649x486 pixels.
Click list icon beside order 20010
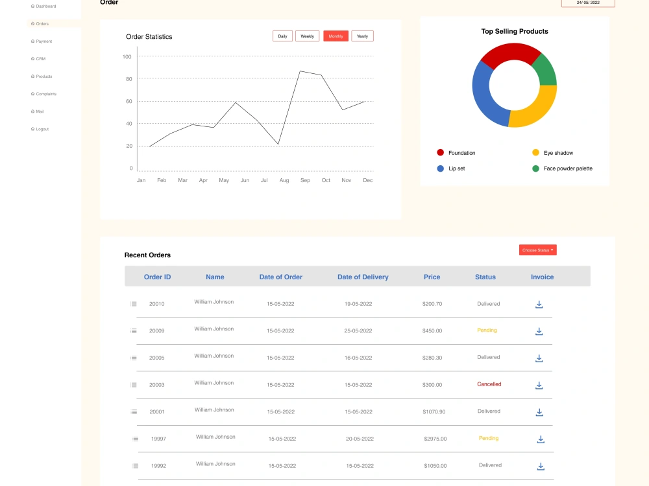coord(134,304)
